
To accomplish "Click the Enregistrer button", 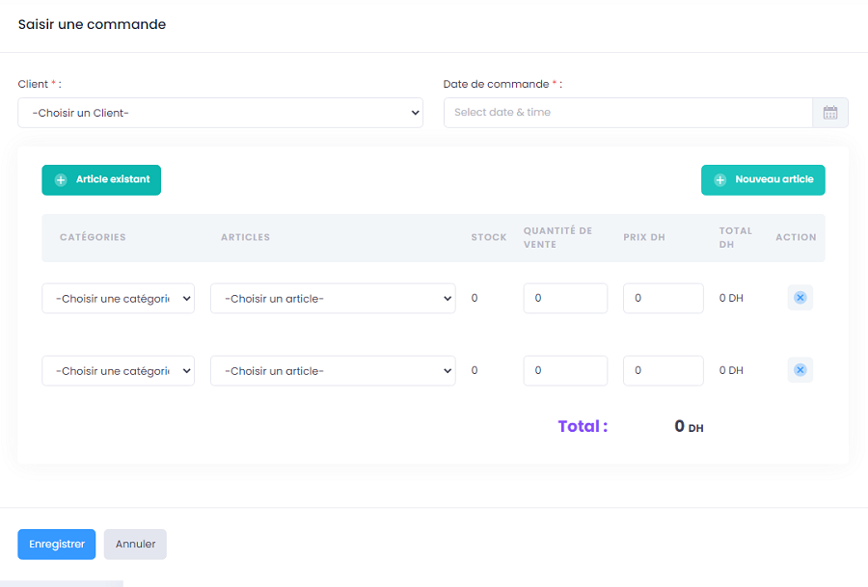I will click(57, 545).
